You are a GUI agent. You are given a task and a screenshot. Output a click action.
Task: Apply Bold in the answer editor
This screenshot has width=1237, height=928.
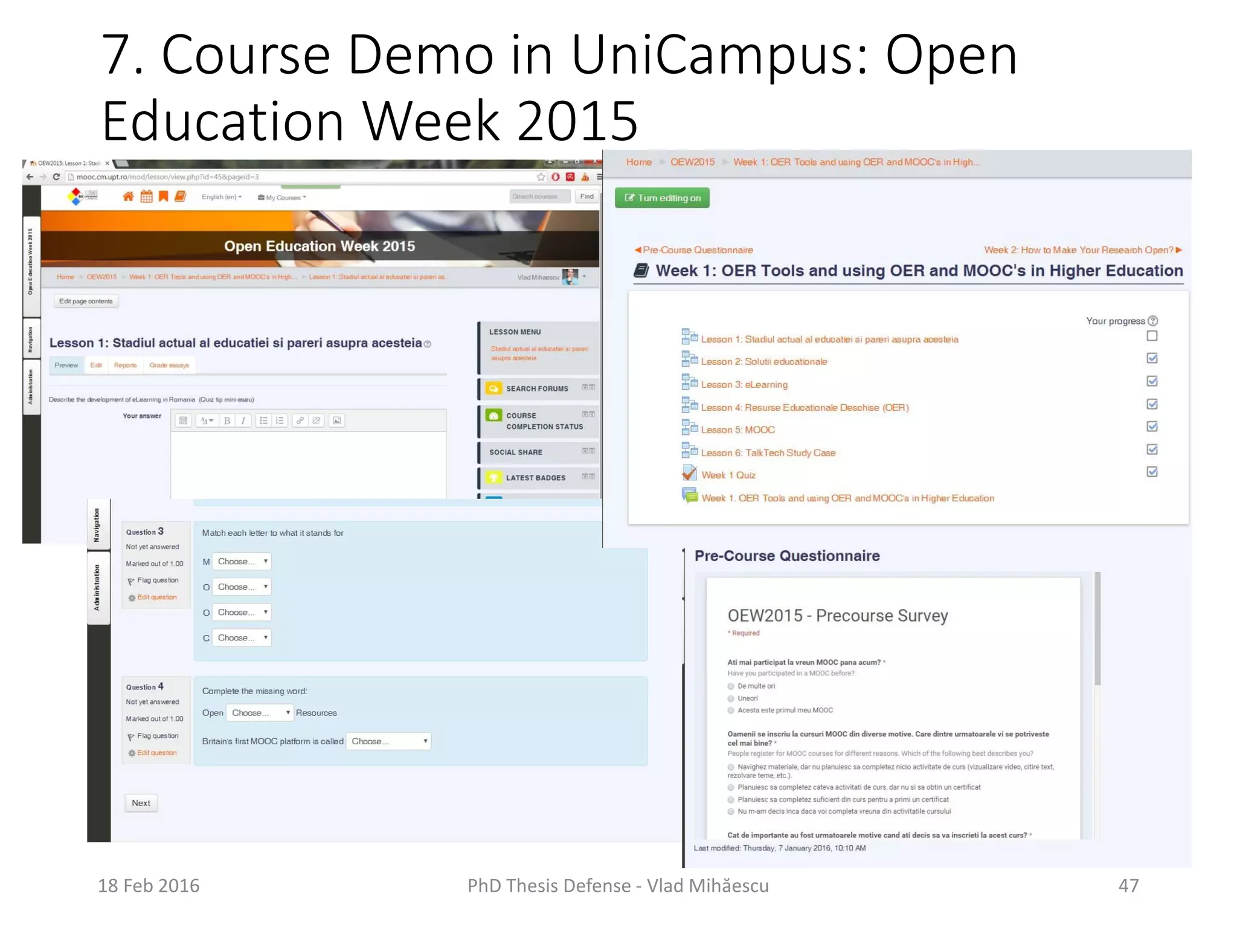tap(227, 420)
